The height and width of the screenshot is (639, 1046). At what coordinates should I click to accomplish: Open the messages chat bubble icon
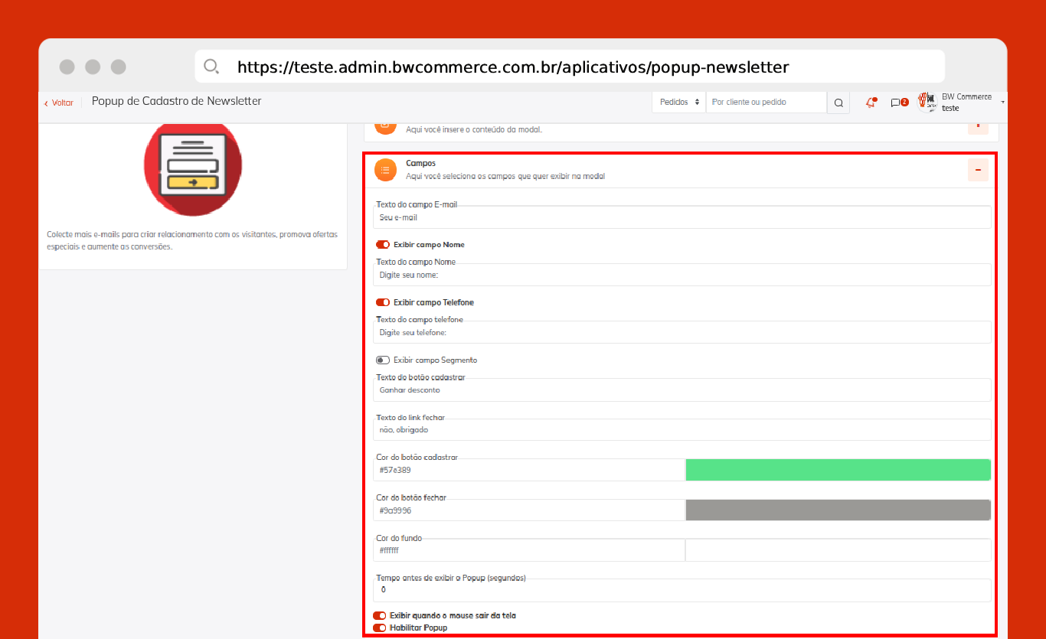[x=895, y=103]
